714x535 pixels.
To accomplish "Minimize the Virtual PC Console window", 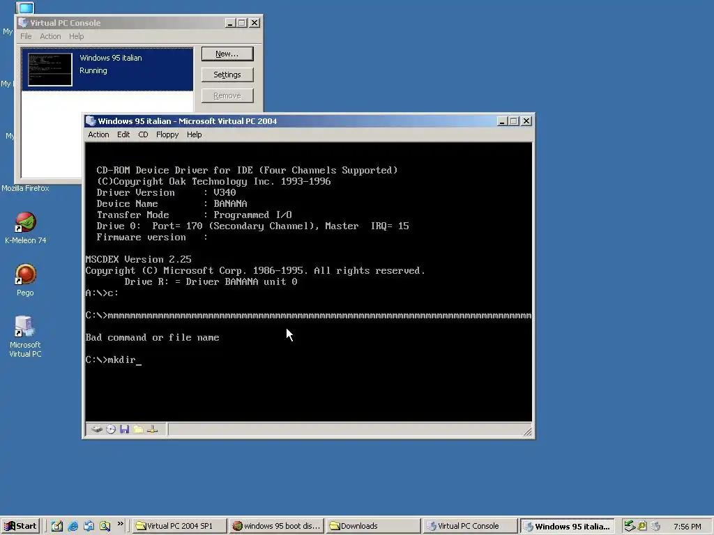I will coord(230,23).
